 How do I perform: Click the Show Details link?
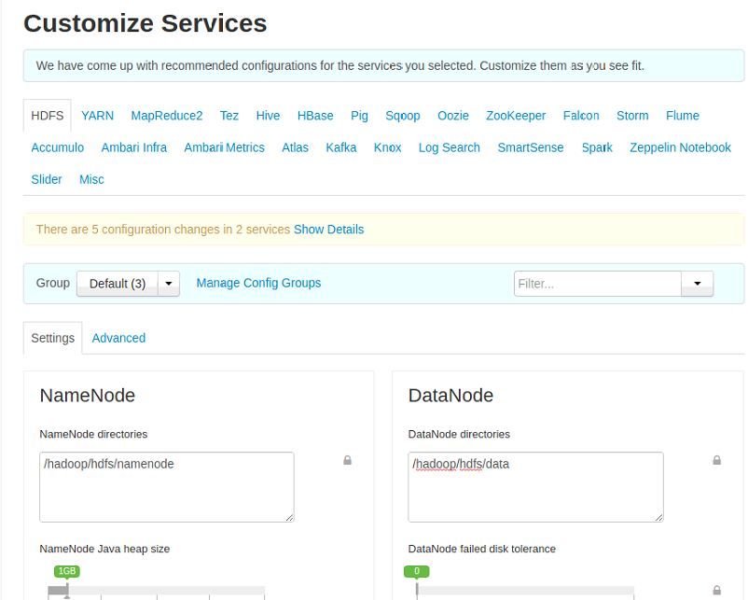(x=328, y=230)
